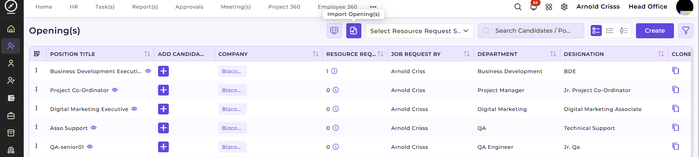Sort by Designation column
Viewport: 699px width, 157px height.
[x=661, y=54]
